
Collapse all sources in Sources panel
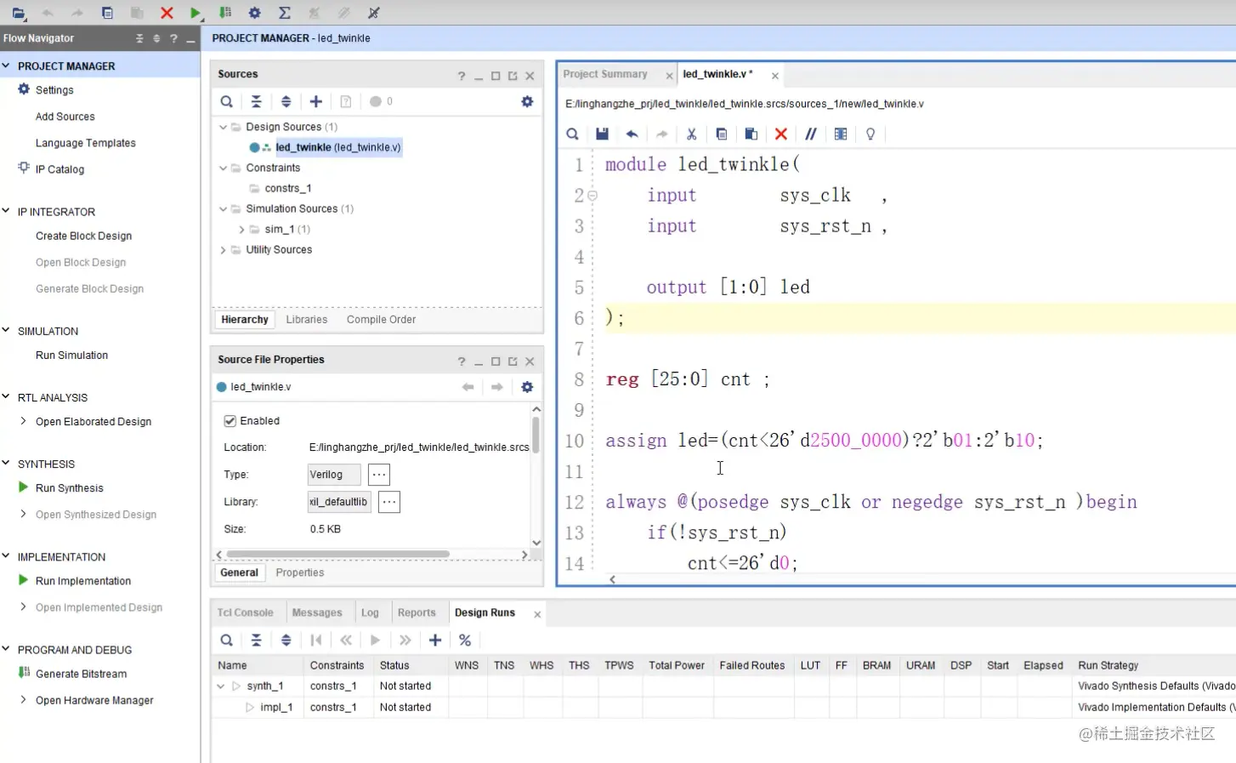(x=256, y=101)
